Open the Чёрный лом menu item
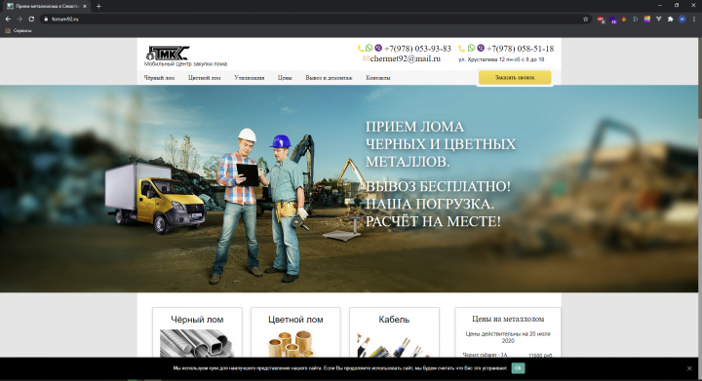Screen dimensions: 702x381 [159, 78]
